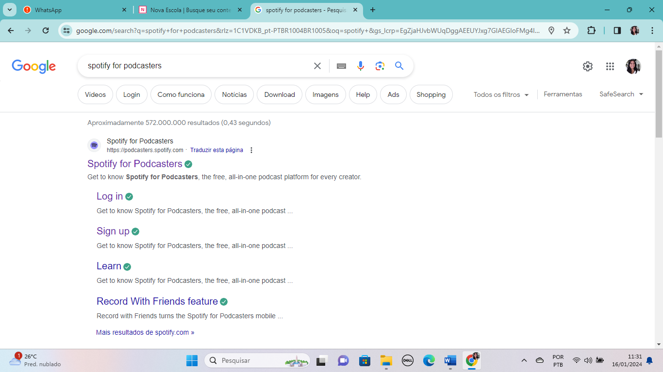
Task: Open Google quick settings gear
Action: pos(588,66)
